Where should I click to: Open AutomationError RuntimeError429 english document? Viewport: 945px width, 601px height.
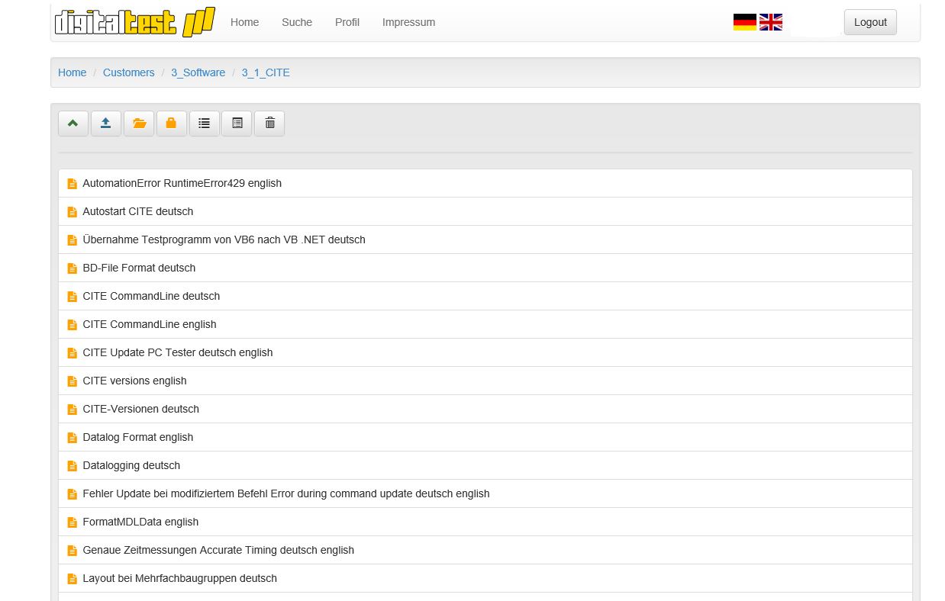point(182,183)
